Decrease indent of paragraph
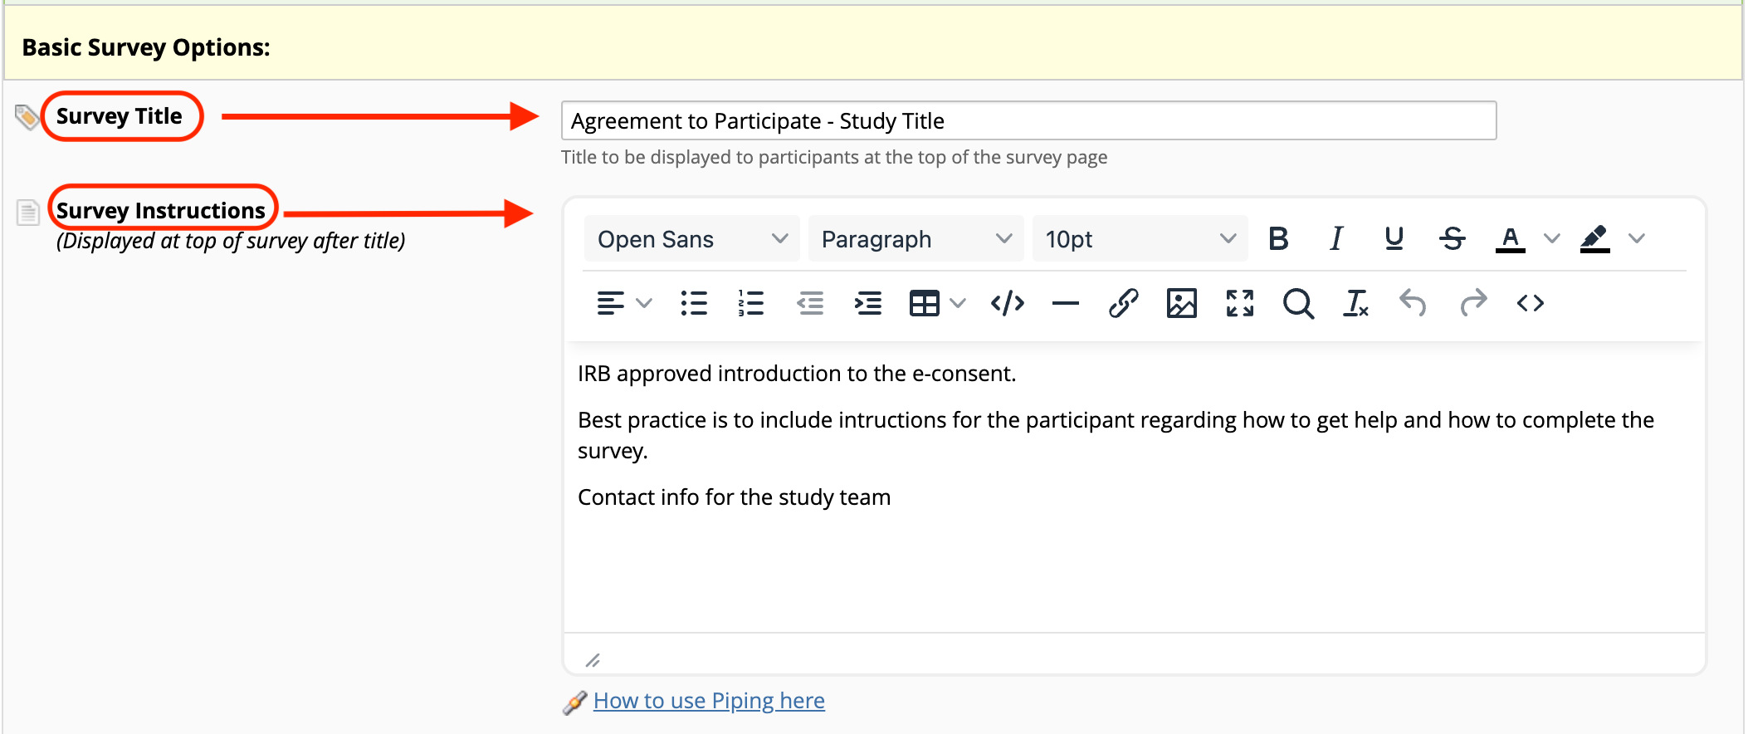This screenshot has width=1748, height=734. (810, 303)
